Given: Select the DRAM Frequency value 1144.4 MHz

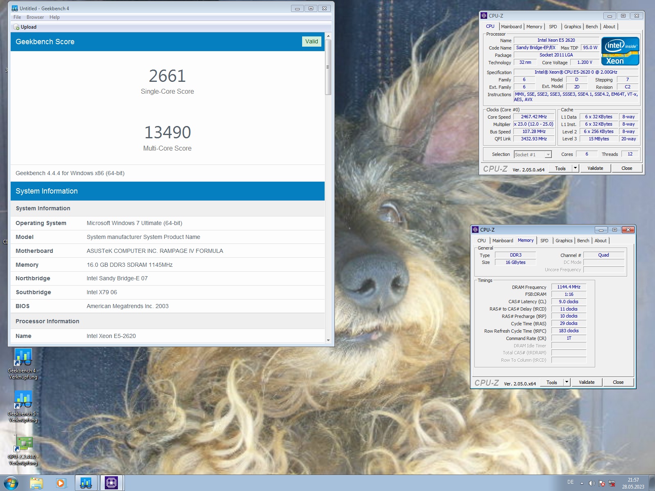Looking at the screenshot, I should (x=569, y=287).
